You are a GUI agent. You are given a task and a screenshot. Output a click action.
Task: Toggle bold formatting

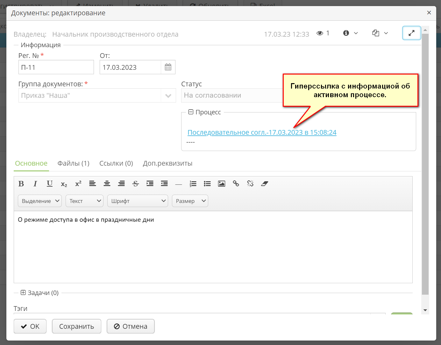21,183
